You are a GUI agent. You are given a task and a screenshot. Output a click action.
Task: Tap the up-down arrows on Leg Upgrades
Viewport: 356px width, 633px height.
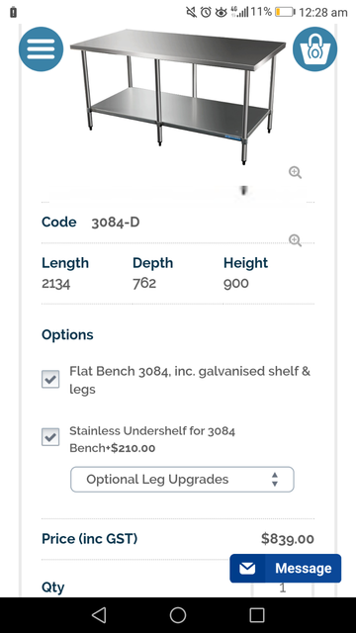coord(275,479)
